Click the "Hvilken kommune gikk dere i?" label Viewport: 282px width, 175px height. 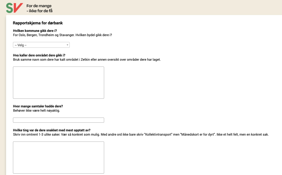[x=35, y=31]
